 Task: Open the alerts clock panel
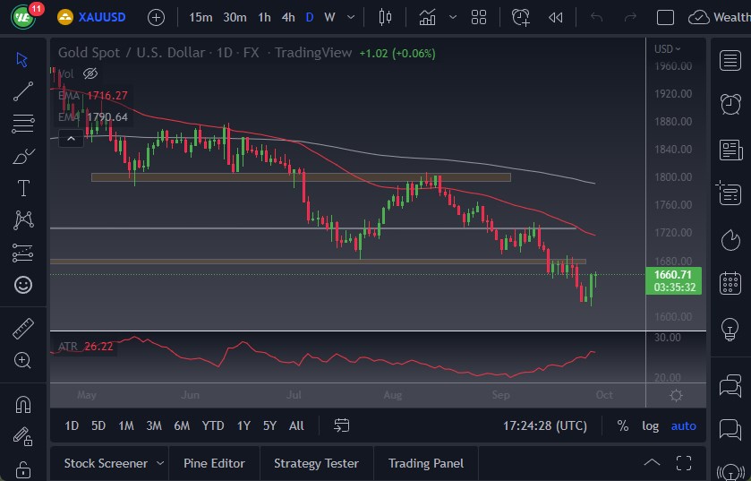(730, 104)
